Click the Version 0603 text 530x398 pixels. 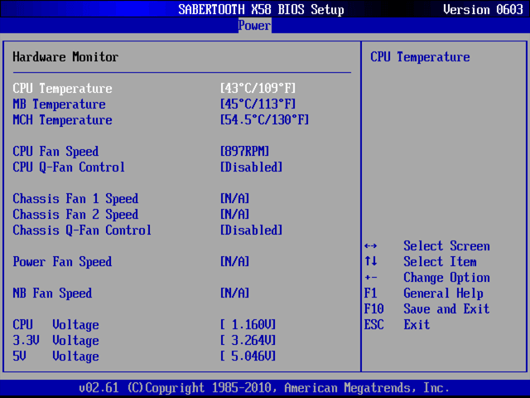pyautogui.click(x=484, y=9)
